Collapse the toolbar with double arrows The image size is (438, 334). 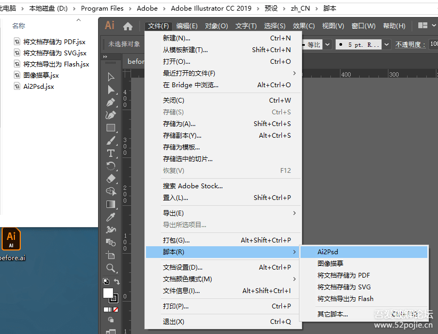[105, 56]
